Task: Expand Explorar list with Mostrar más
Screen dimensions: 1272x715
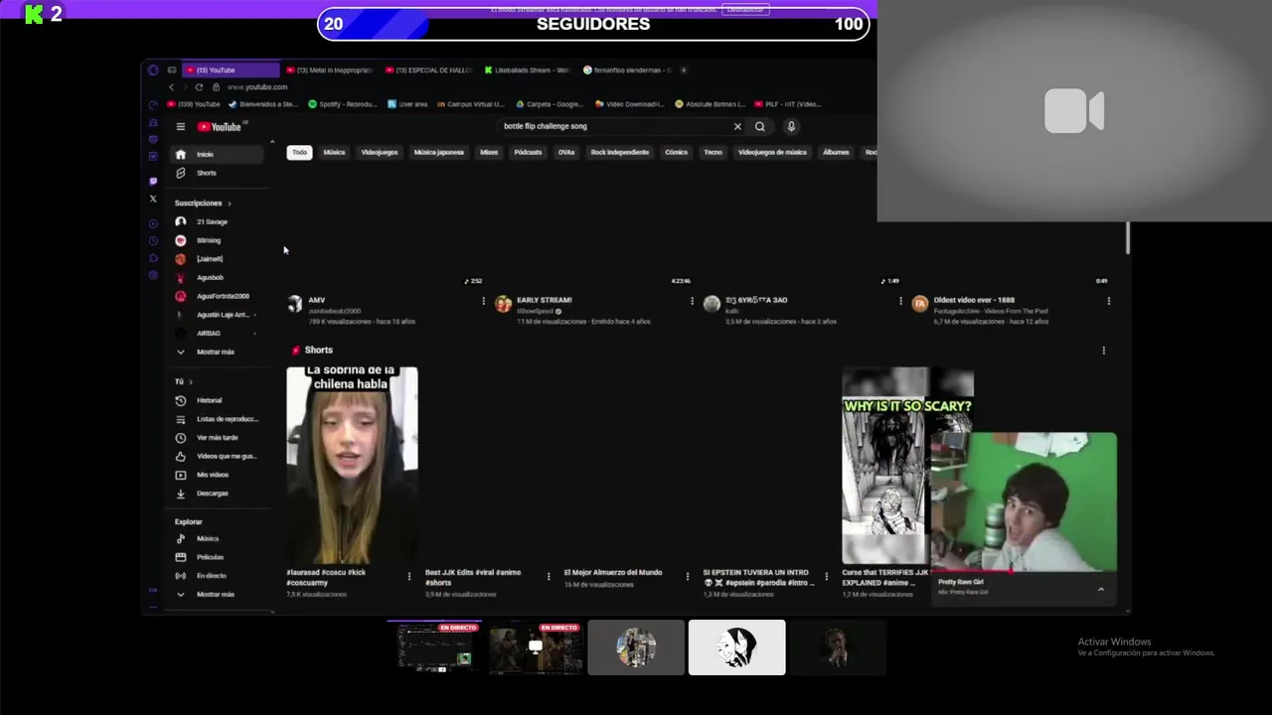Action: coord(219,594)
